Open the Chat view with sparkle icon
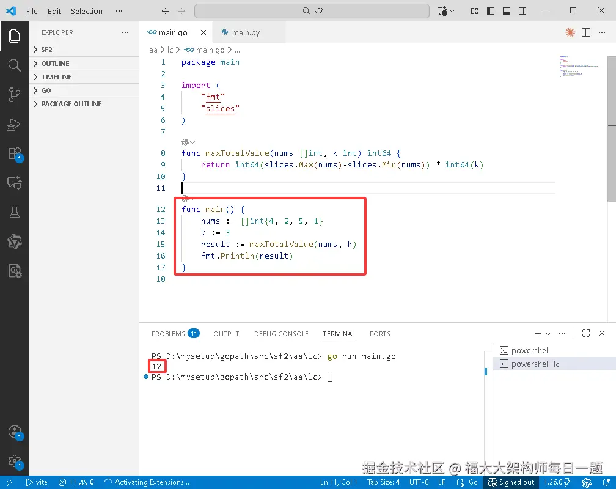 pyautogui.click(x=15, y=183)
